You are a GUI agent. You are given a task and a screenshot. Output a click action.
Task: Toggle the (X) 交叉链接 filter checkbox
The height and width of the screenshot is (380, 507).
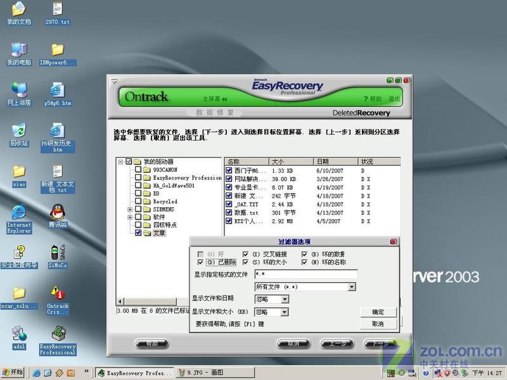coord(245,255)
